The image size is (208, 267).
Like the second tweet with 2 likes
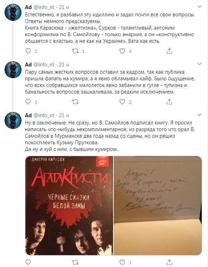[122, 102]
